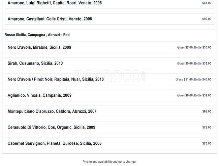Viewport: 219px width, 166px height.
Task: Select the Cabernet Sauvignon, Planeta, Burdese entry
Action: pos(55,143)
